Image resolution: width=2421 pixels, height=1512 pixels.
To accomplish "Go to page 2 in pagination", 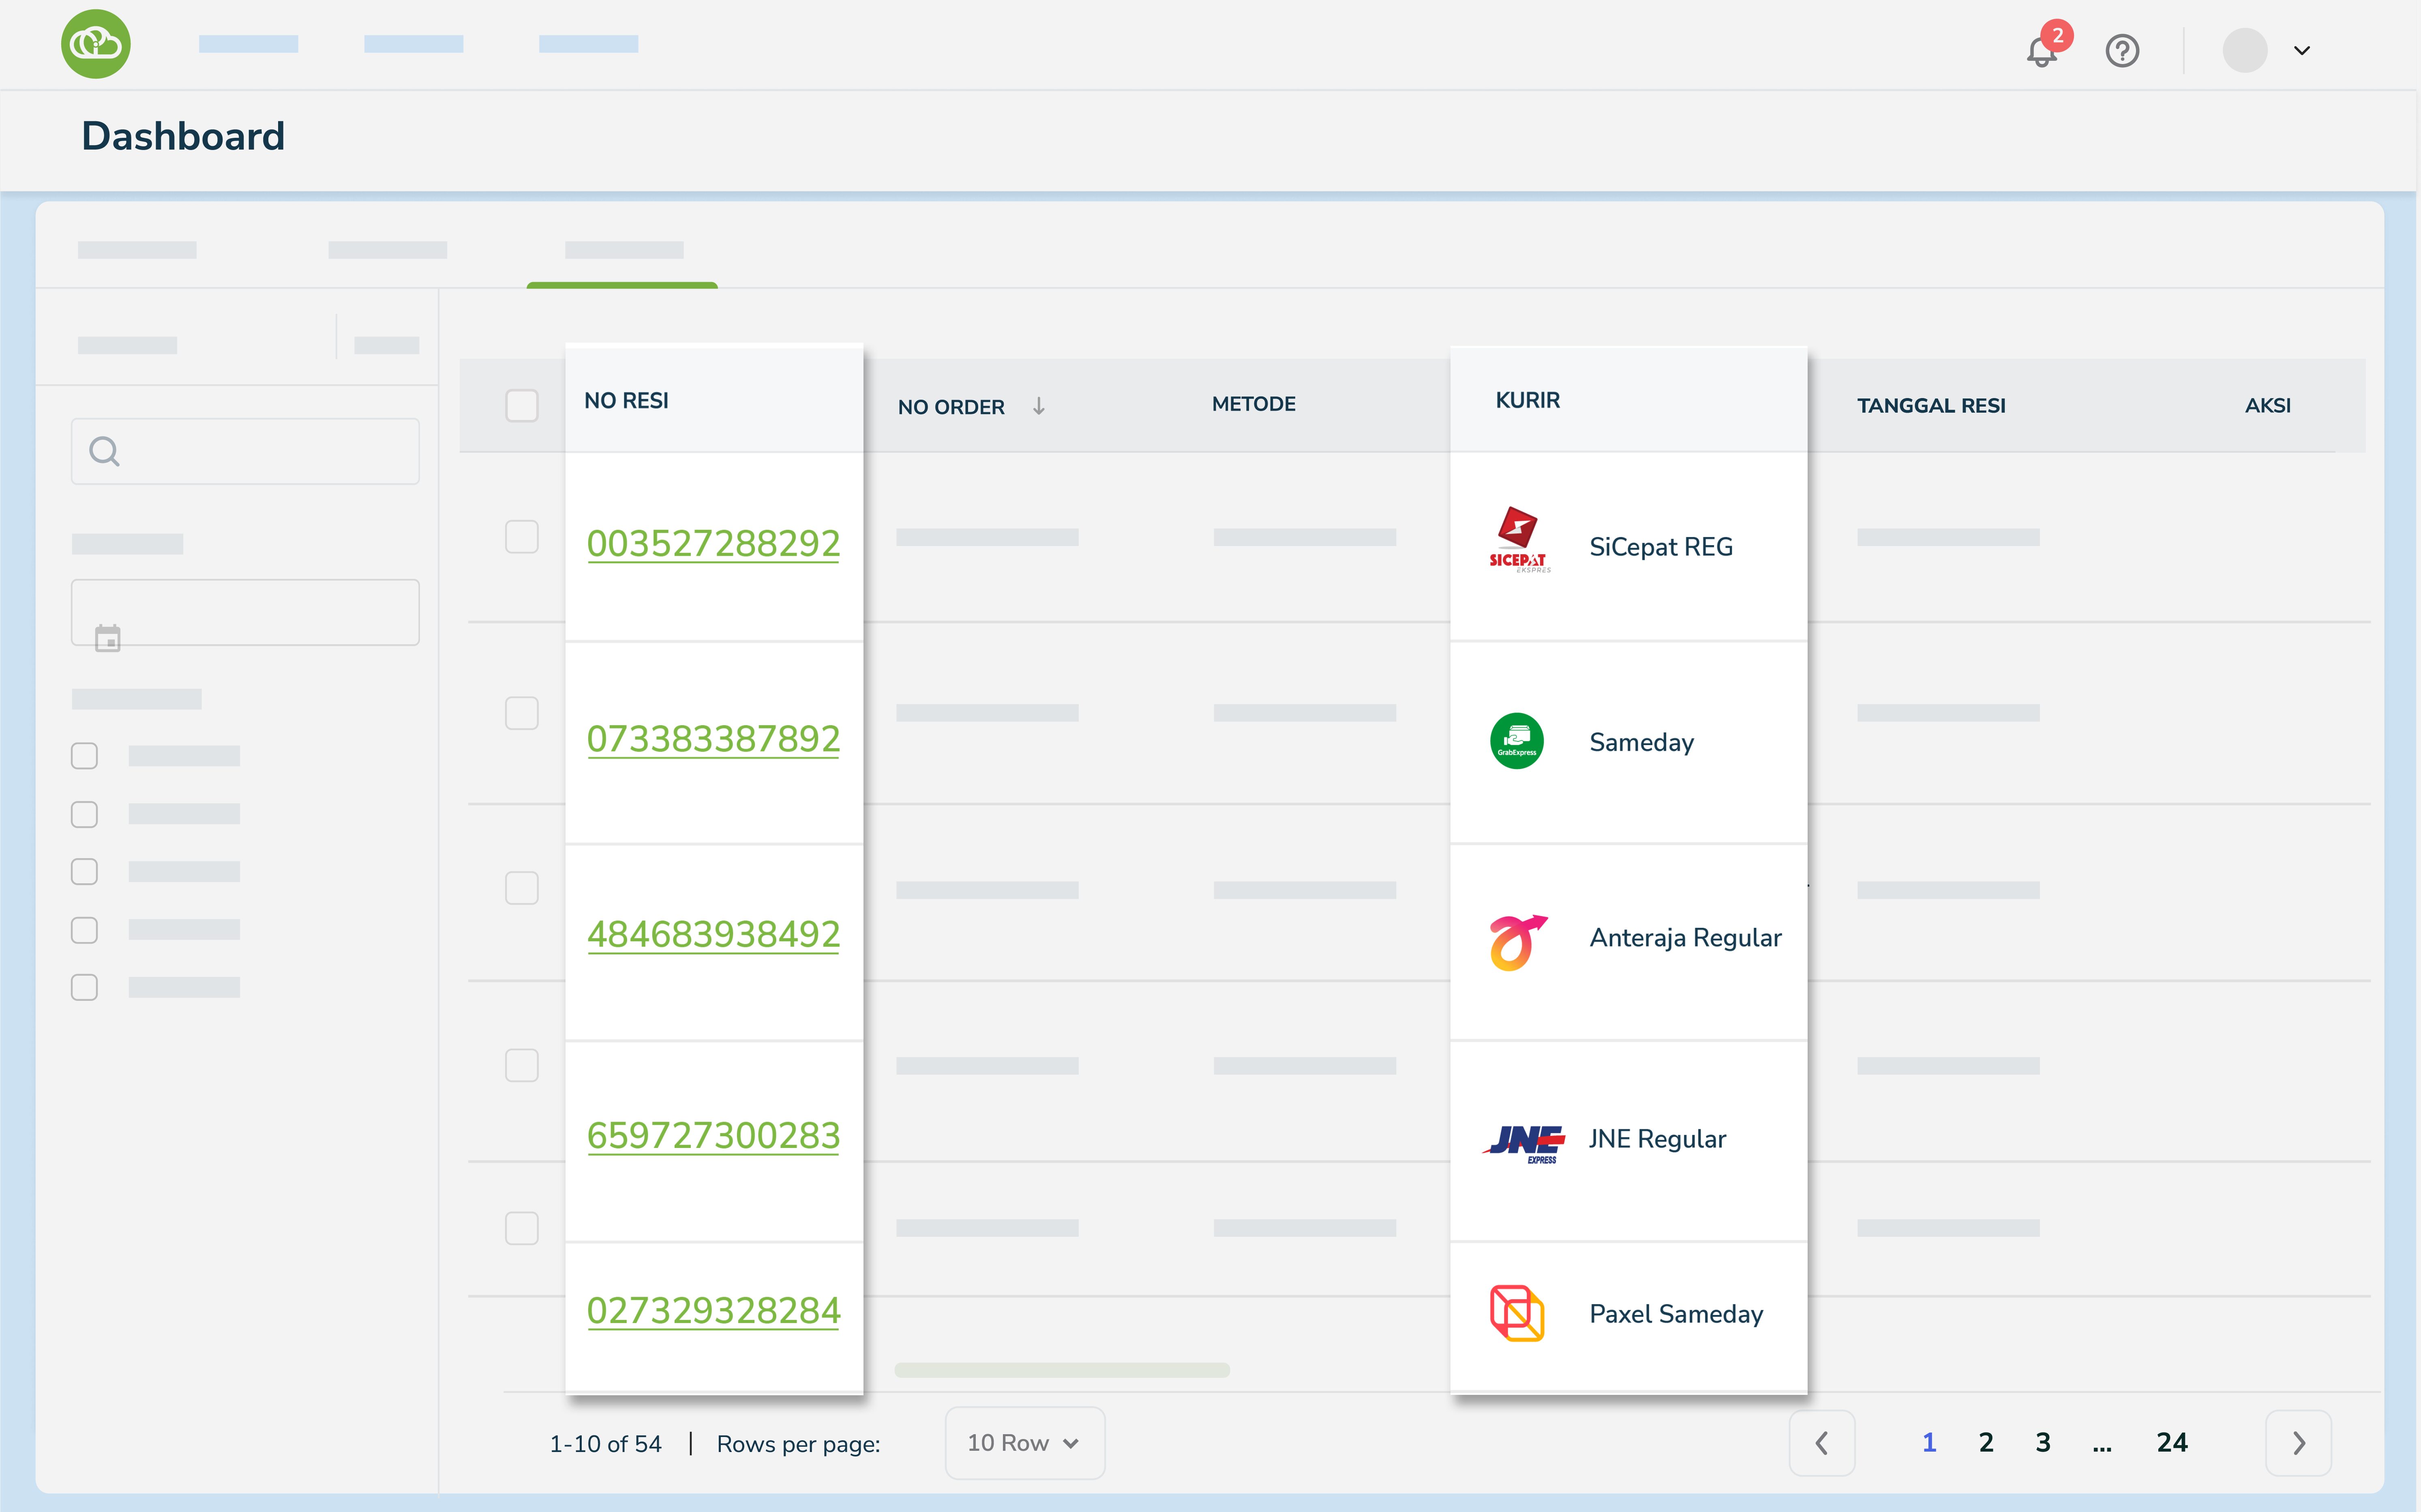I will pos(1986,1442).
